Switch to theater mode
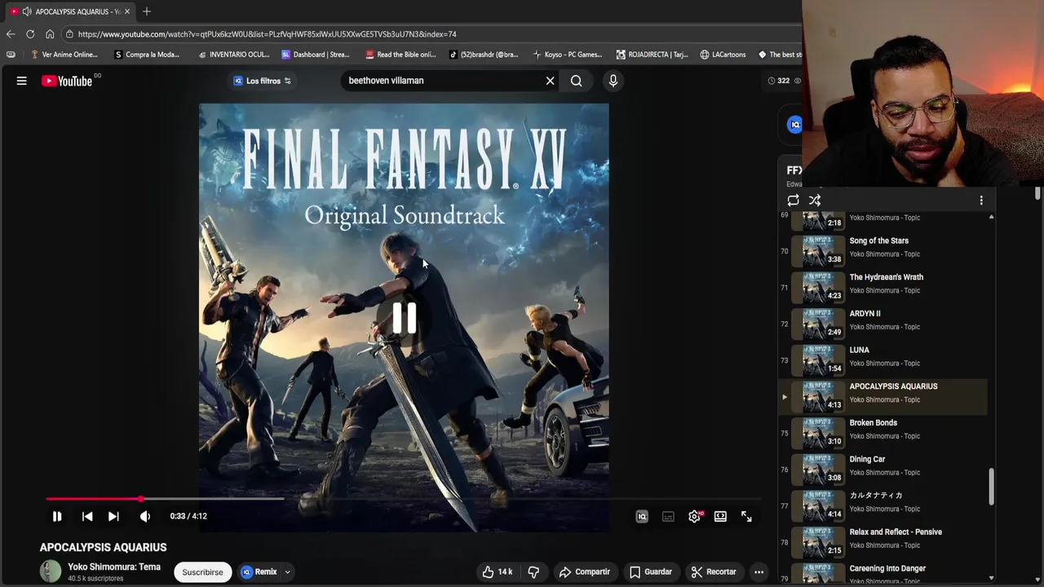This screenshot has height=587, width=1044. pos(720,516)
